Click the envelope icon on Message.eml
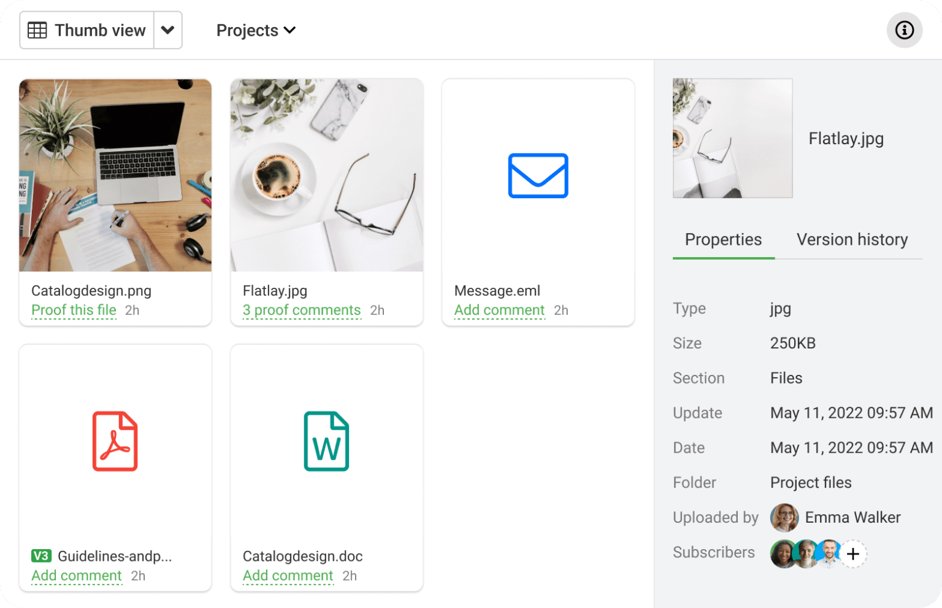The image size is (942, 608). pos(538,176)
